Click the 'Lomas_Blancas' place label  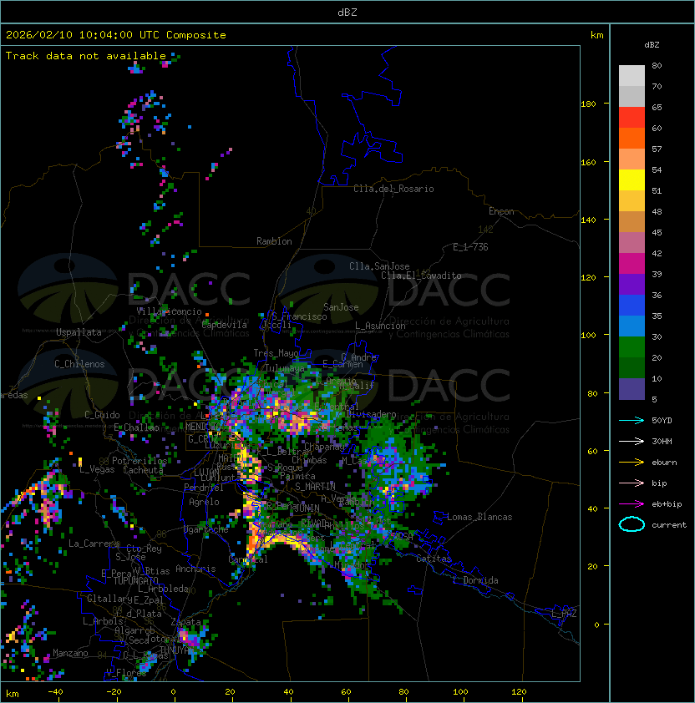pos(479,518)
